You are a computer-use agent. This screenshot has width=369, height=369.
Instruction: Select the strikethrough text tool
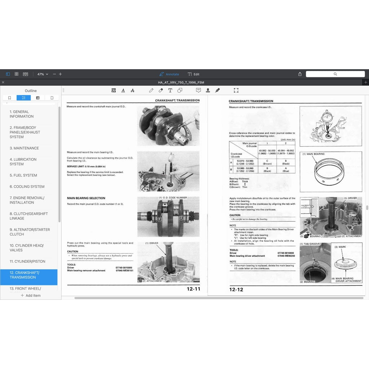click(x=133, y=90)
